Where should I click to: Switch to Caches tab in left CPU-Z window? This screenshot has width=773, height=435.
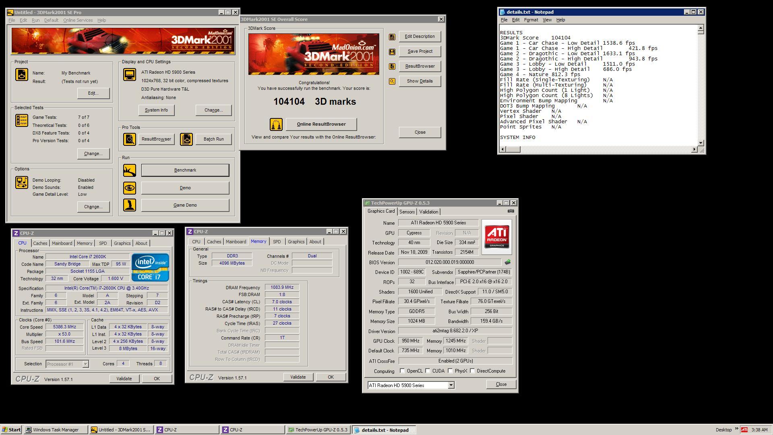[x=40, y=243]
